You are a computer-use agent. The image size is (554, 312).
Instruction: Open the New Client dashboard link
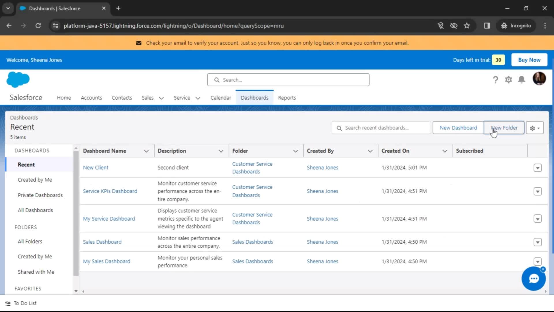pyautogui.click(x=96, y=168)
